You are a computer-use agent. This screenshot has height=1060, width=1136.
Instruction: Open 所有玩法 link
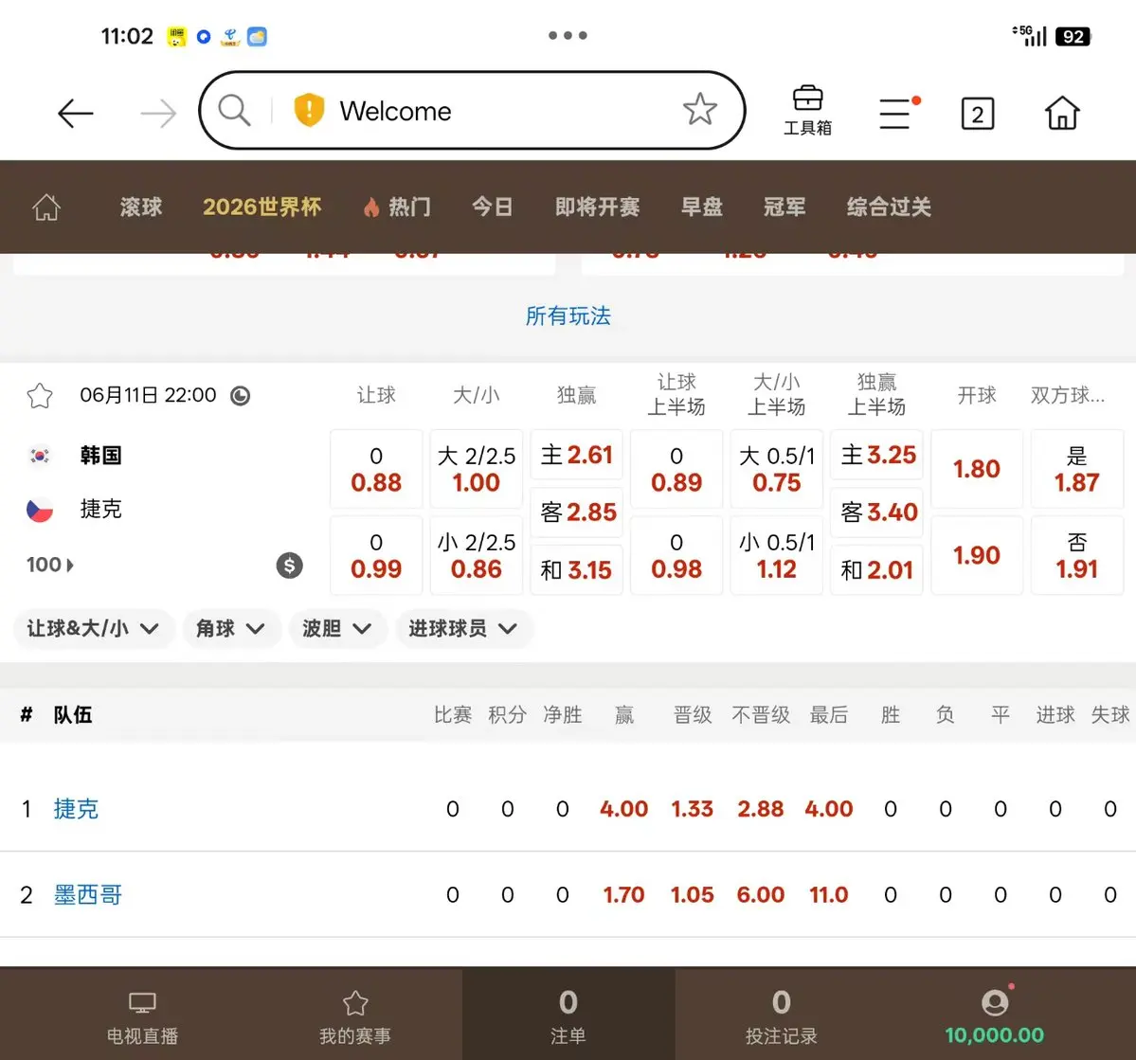click(x=568, y=315)
